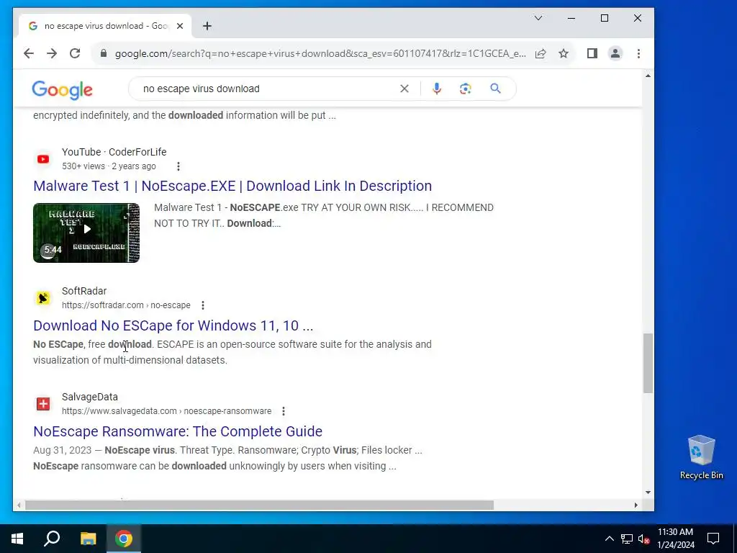The width and height of the screenshot is (737, 553).
Task: Open the YouTube favicon for the CoderForLife result
Action: (x=43, y=159)
